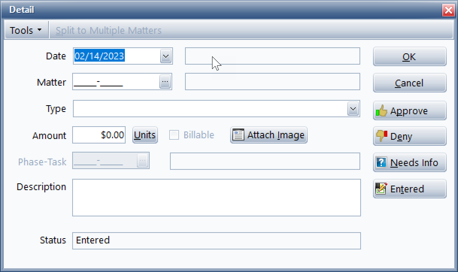This screenshot has height=272, width=458.
Task: Click the thumbs-down Deny icon
Action: click(382, 136)
